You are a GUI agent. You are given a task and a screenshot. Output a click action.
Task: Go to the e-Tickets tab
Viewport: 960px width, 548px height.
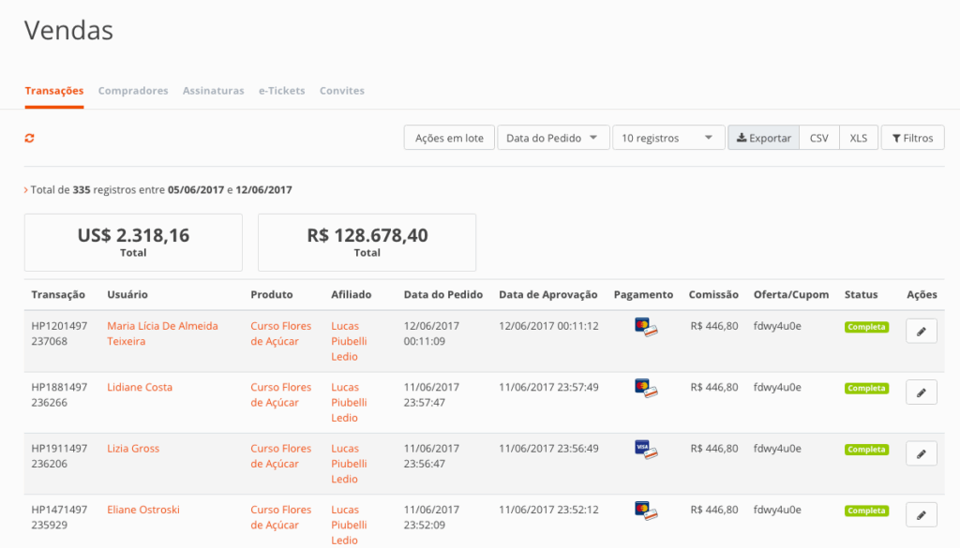[x=281, y=91]
